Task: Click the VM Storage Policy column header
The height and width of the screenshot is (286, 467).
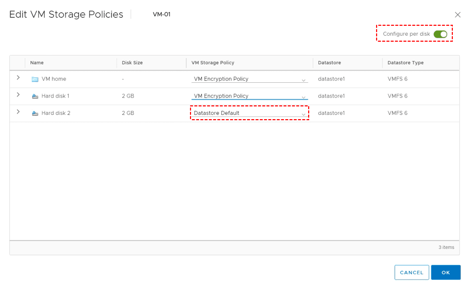Action: [213, 63]
